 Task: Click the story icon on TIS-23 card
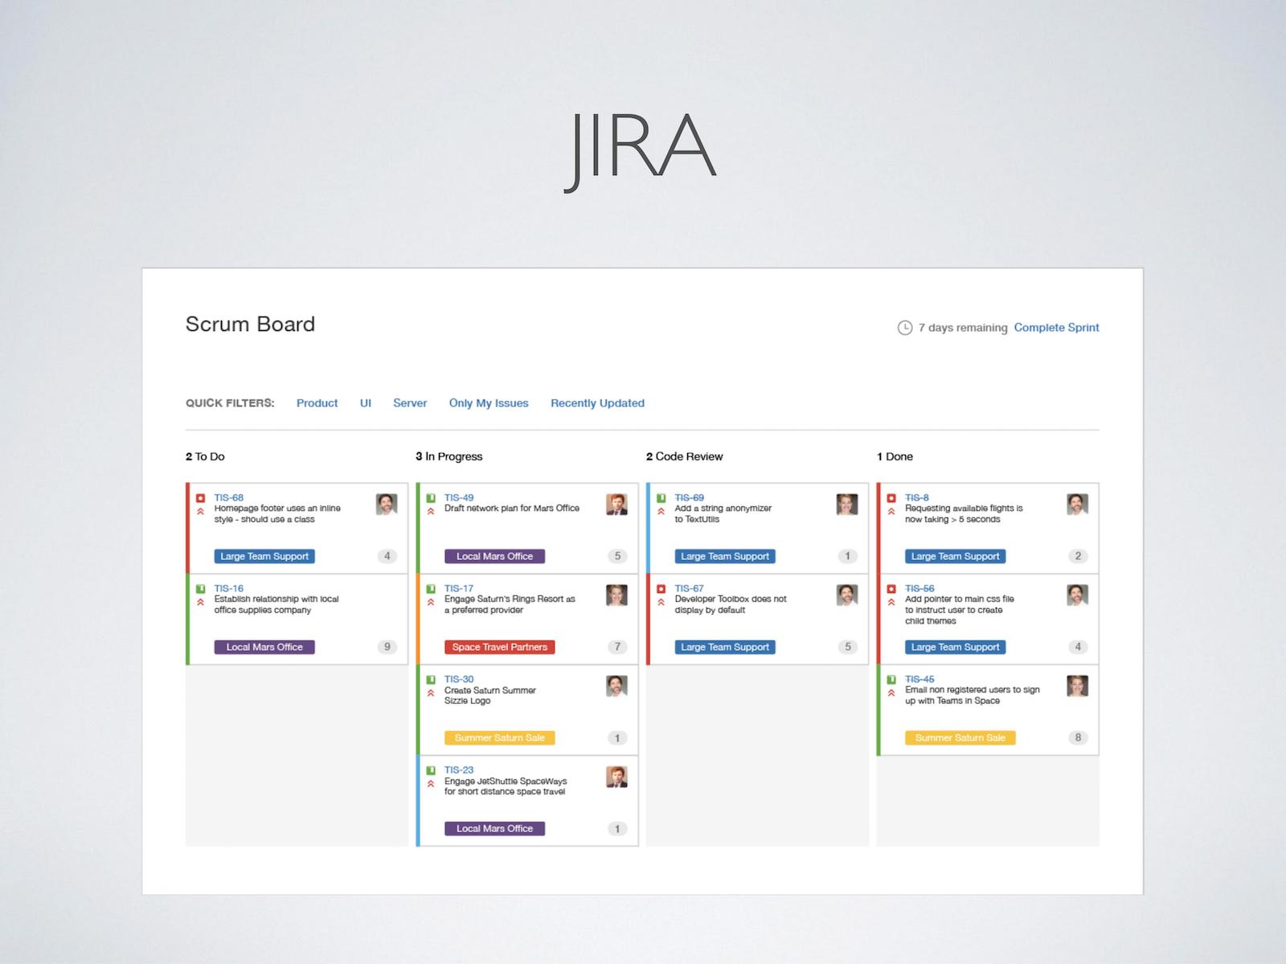tap(431, 770)
